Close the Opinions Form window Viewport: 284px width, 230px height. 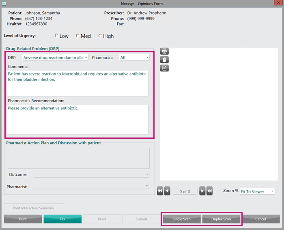point(278,2)
